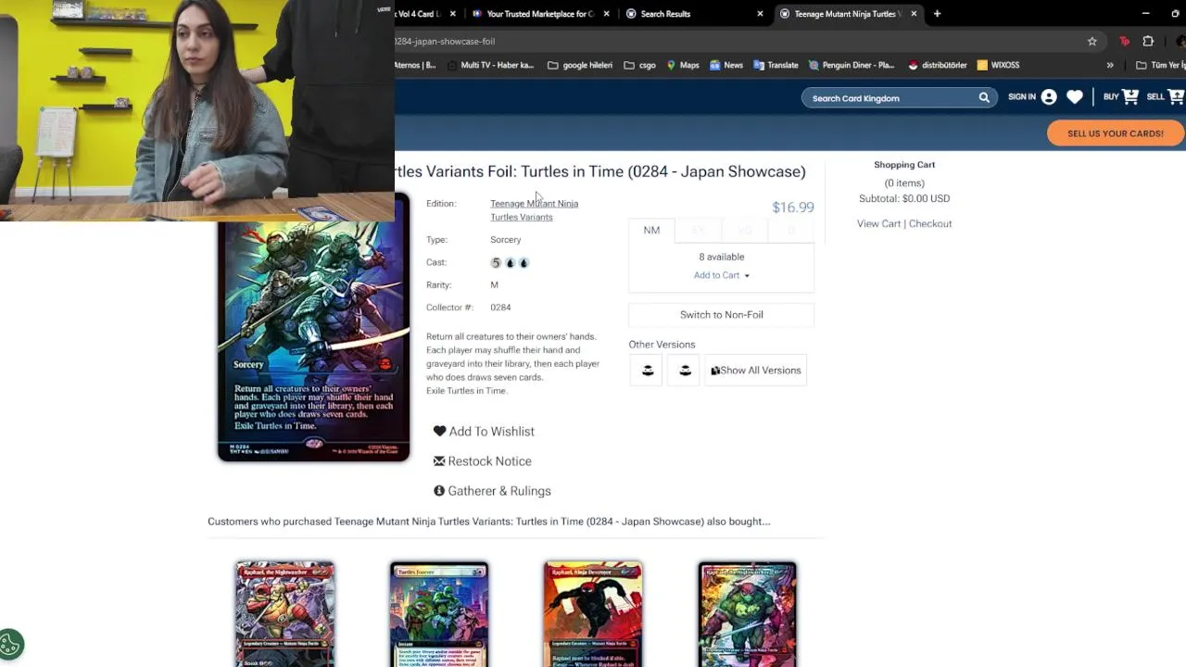Open a new browser tab
Image resolution: width=1186 pixels, height=667 pixels.
click(x=937, y=14)
